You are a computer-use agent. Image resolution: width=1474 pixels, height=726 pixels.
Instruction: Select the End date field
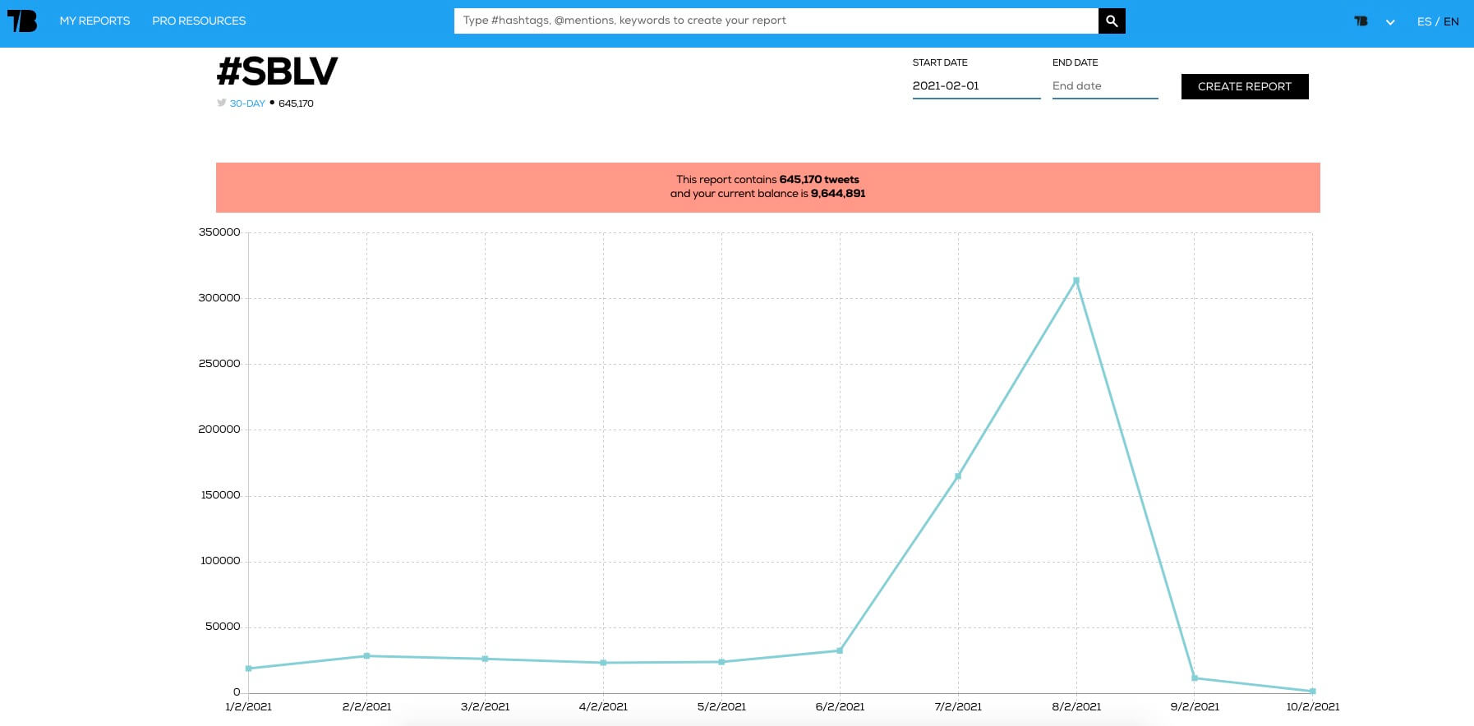pos(1105,86)
